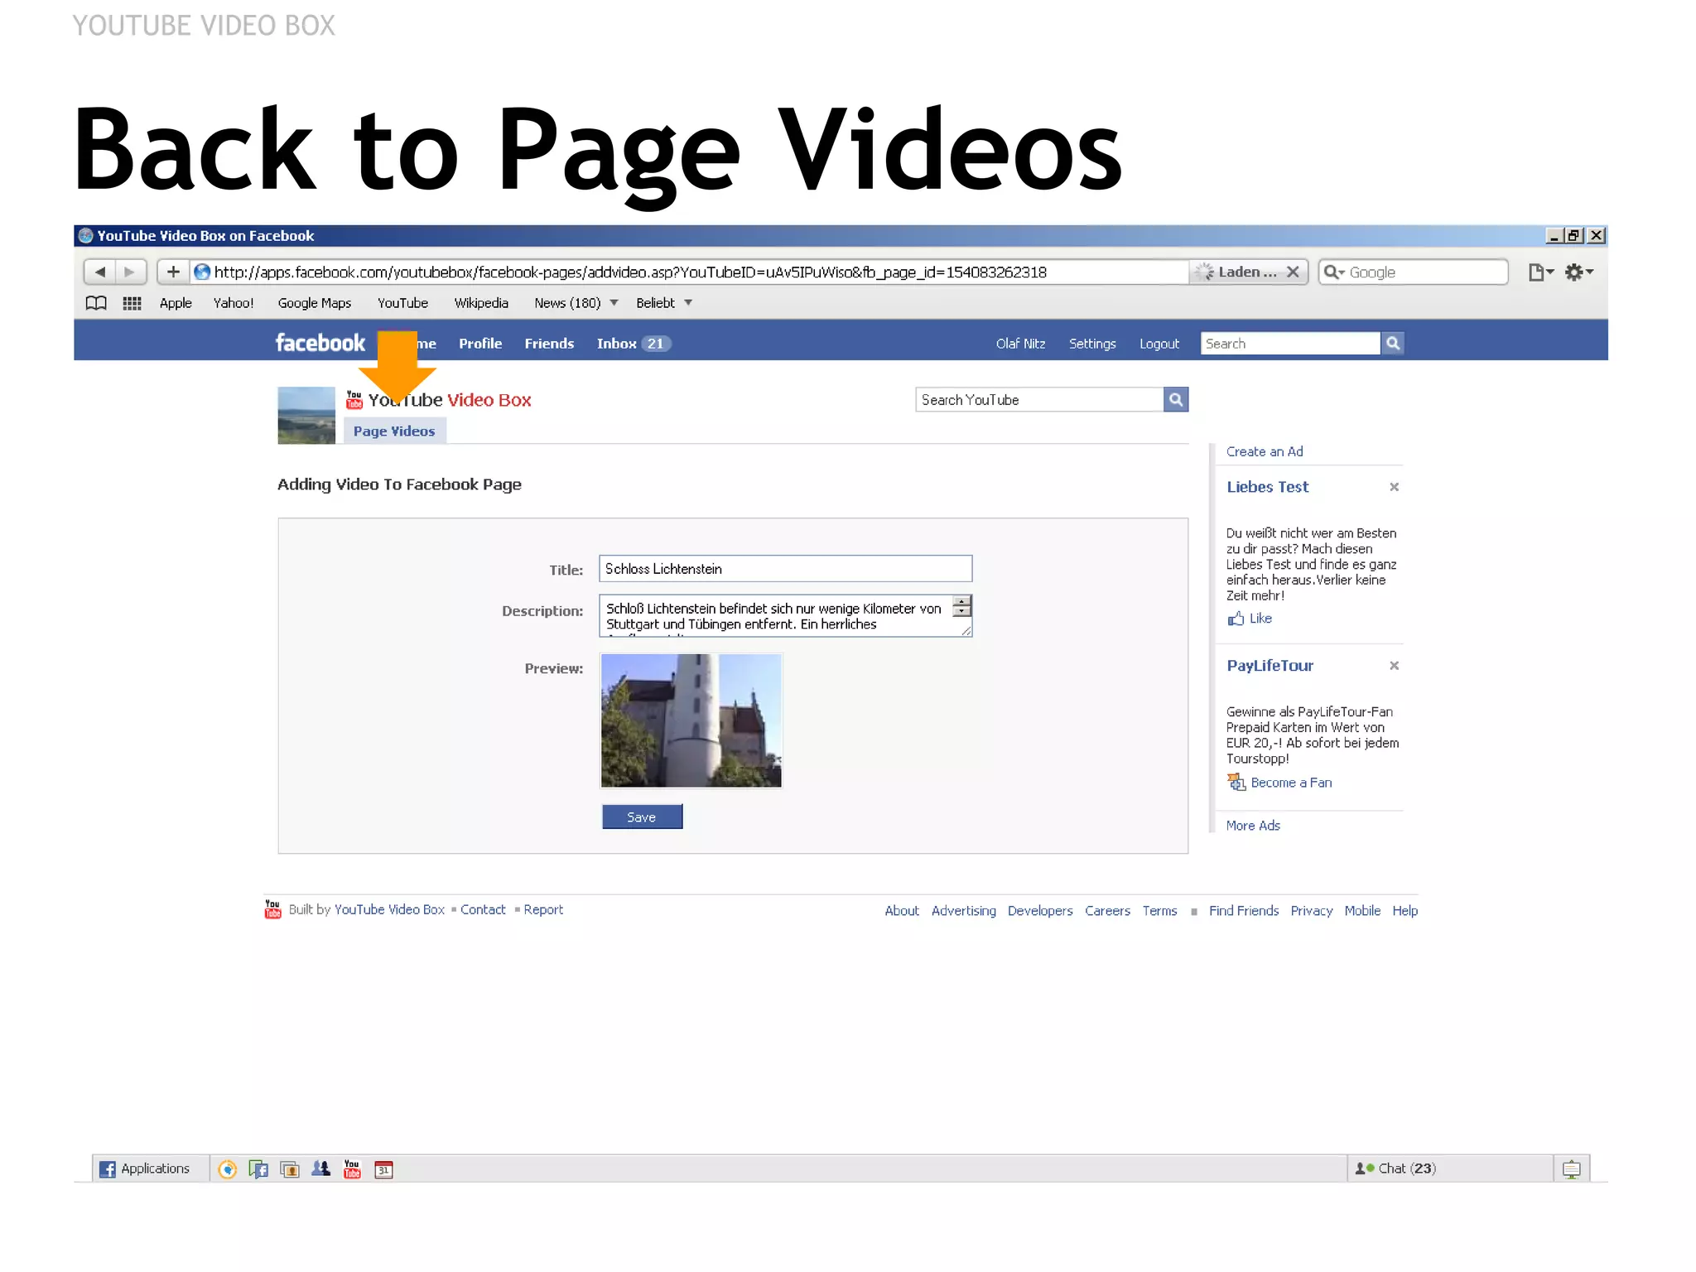Open the Friends menu item
This screenshot has width=1696, height=1272.
(549, 344)
